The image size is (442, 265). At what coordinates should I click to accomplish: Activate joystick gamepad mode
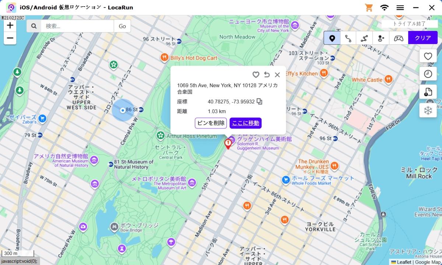tap(399, 38)
